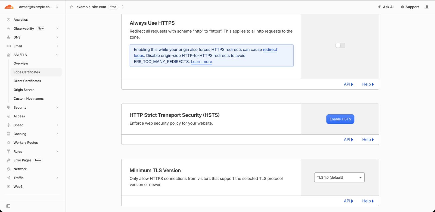Click the SSL/TLS lock icon
The image size is (435, 212).
click(x=9, y=55)
